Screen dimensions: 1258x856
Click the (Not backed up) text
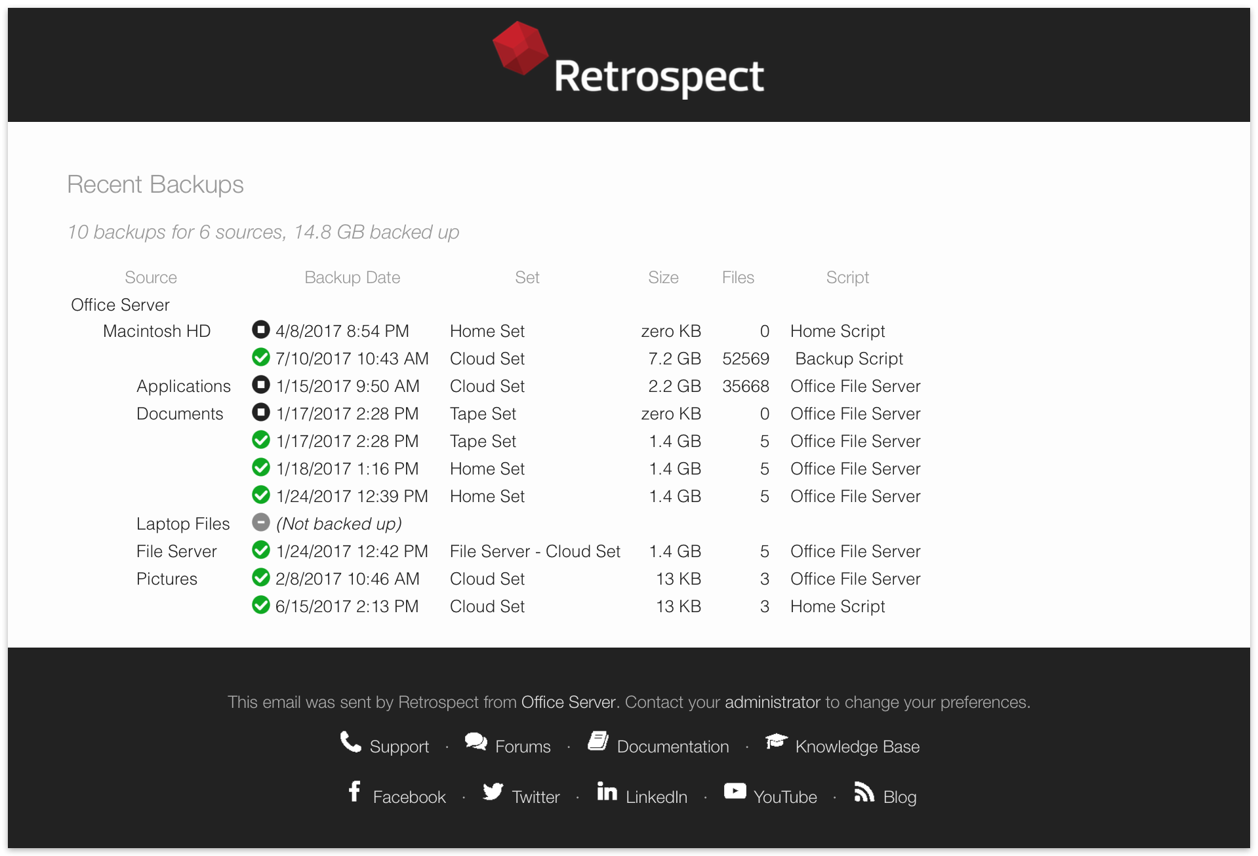point(338,524)
